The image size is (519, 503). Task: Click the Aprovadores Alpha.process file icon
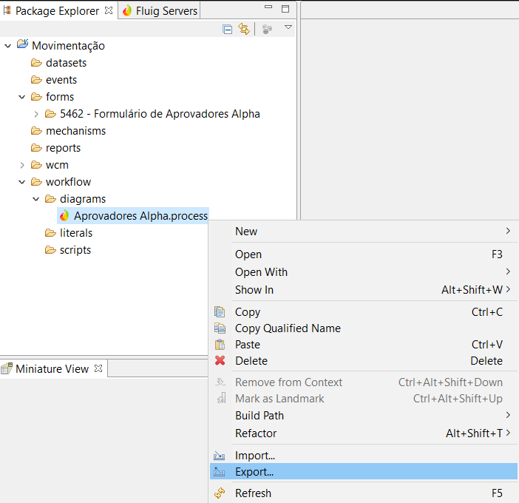click(64, 216)
